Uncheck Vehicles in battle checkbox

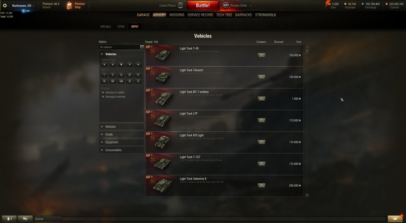pyautogui.click(x=103, y=93)
